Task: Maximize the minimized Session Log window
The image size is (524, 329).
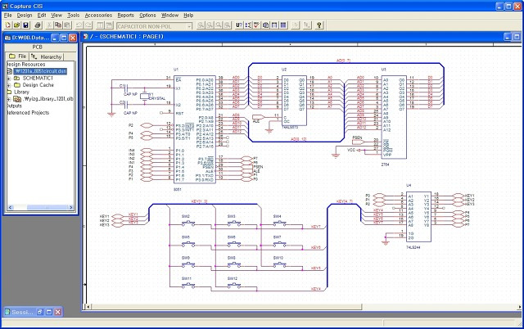Action: (x=49, y=312)
